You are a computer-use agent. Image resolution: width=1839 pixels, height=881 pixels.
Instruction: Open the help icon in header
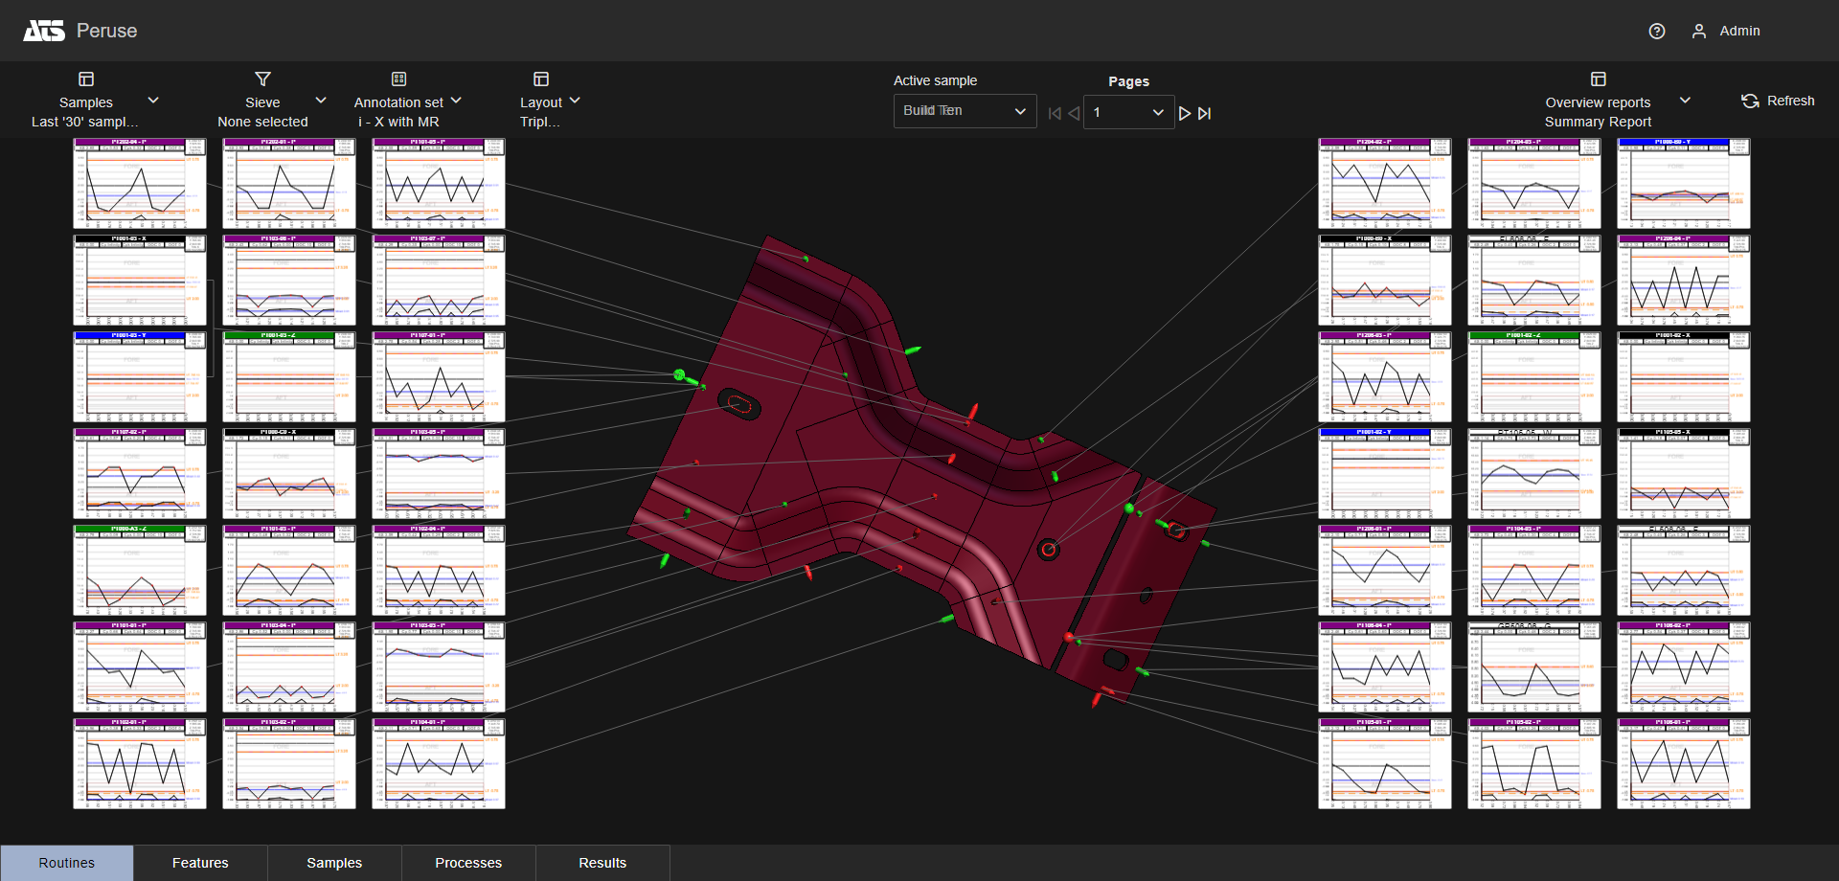tap(1656, 32)
